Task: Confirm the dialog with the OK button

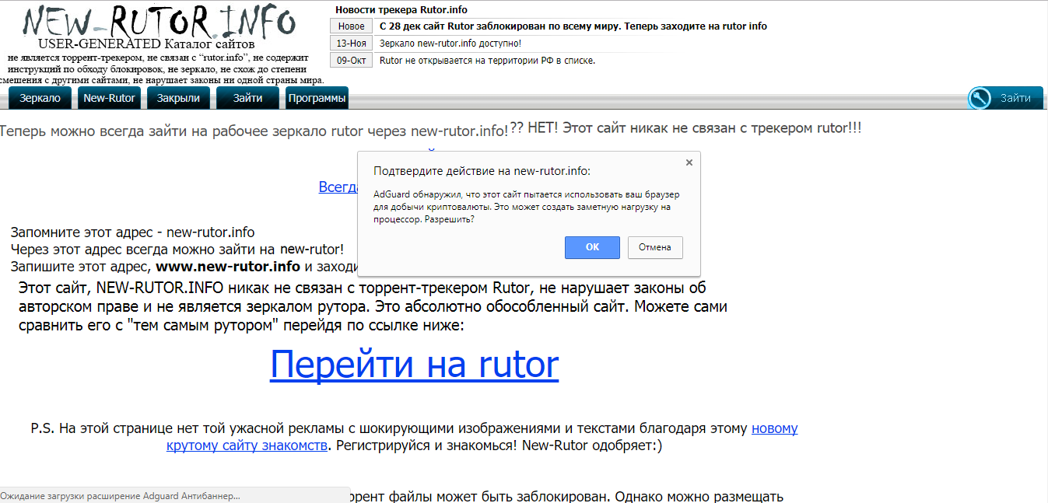Action: click(x=592, y=247)
